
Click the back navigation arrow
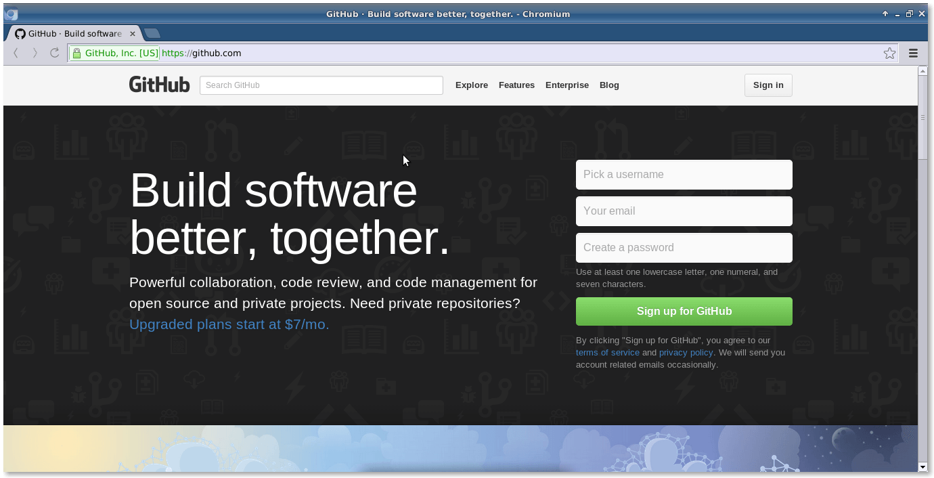[15, 53]
